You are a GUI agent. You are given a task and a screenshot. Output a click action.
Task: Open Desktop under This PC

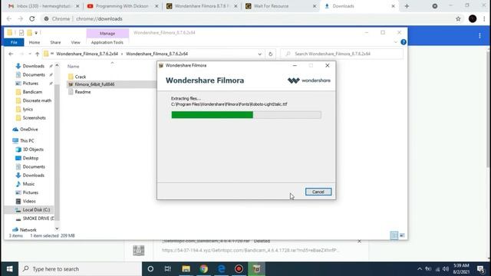31,158
